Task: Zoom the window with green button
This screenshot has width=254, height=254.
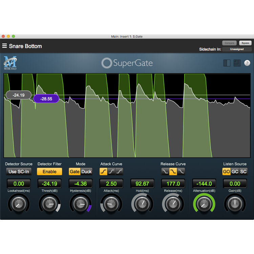Action: click(14, 37)
